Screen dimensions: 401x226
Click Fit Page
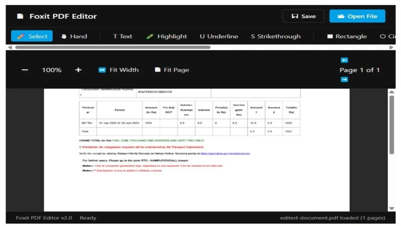point(172,70)
